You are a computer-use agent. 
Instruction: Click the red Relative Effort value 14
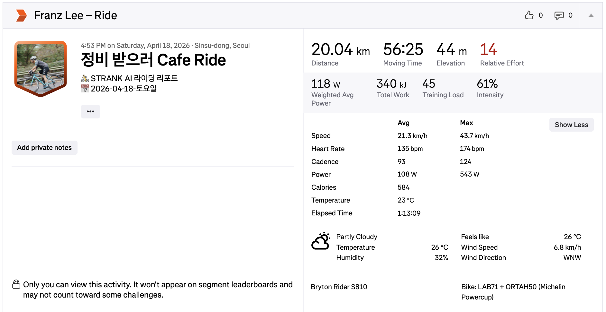[x=488, y=49]
